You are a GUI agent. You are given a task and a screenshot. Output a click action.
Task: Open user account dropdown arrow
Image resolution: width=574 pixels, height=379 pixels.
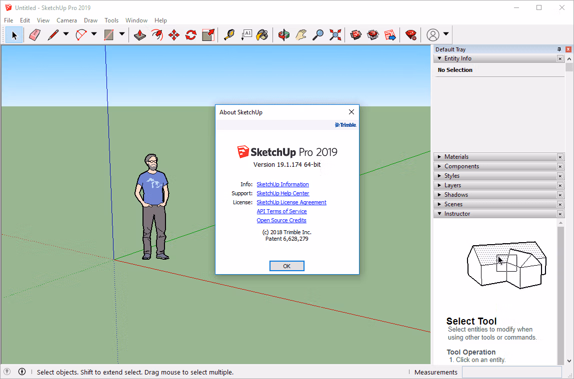[446, 34]
